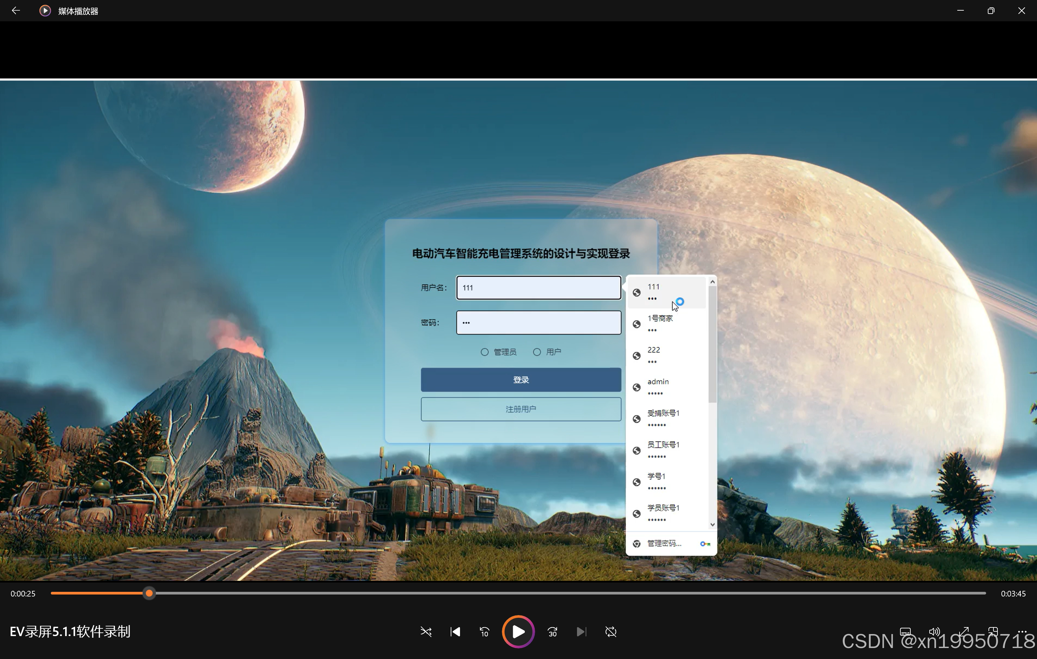Click the orange seek bar thumb
This screenshot has height=659, width=1037.
pyautogui.click(x=149, y=593)
